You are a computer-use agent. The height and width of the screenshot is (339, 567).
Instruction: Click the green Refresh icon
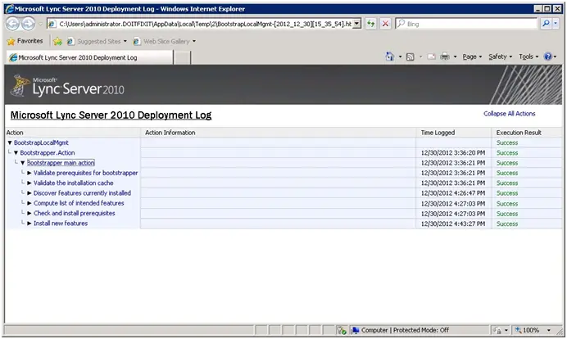click(370, 24)
